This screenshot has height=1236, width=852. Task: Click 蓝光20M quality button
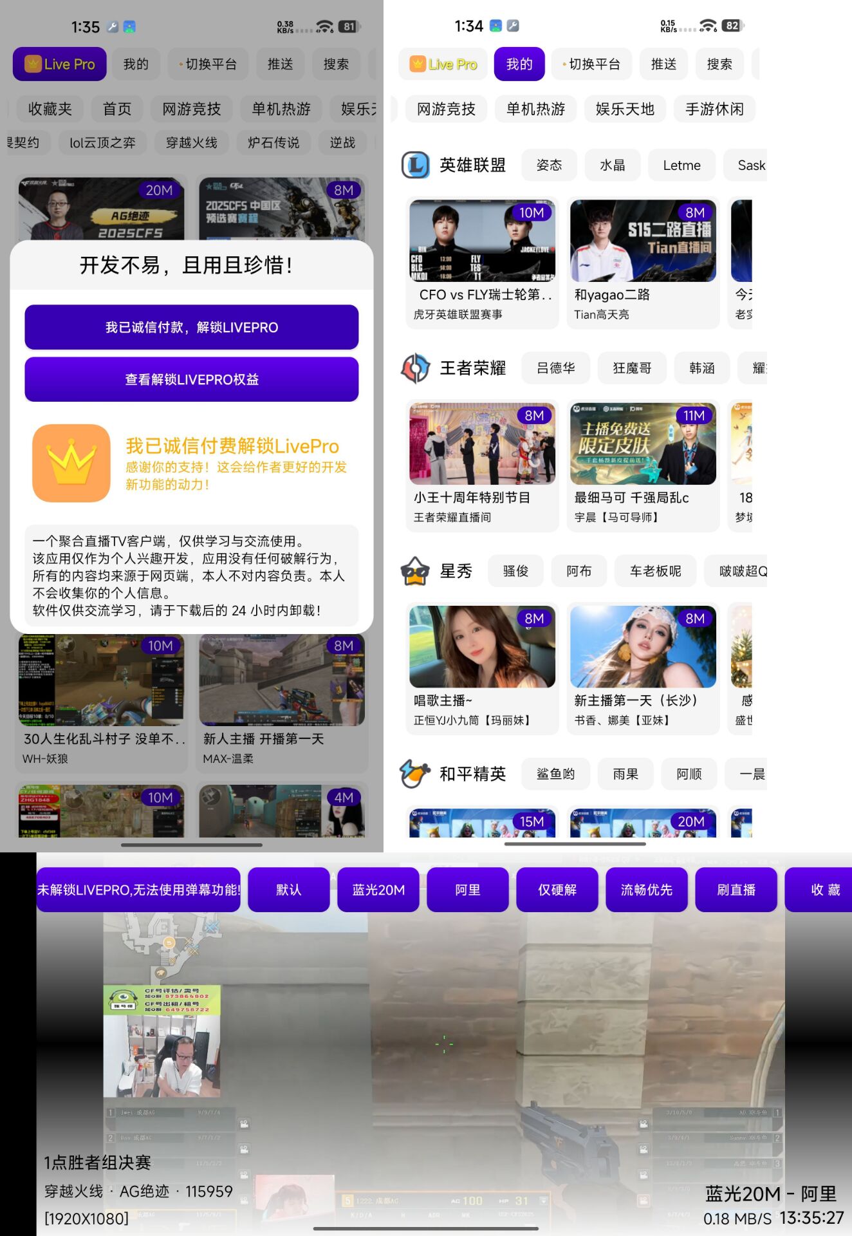tap(378, 890)
